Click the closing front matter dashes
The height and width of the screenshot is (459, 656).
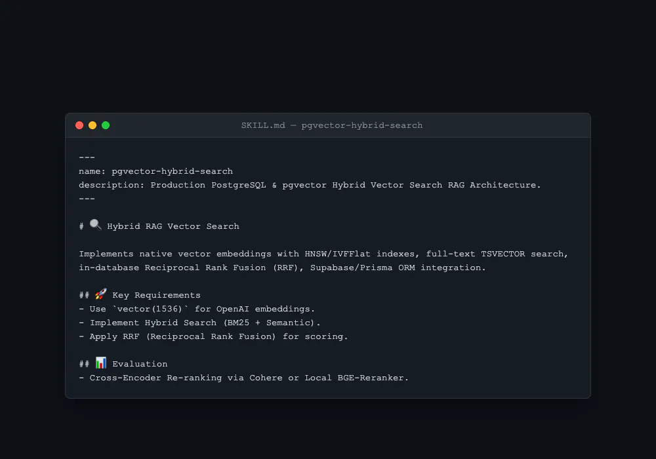click(87, 199)
